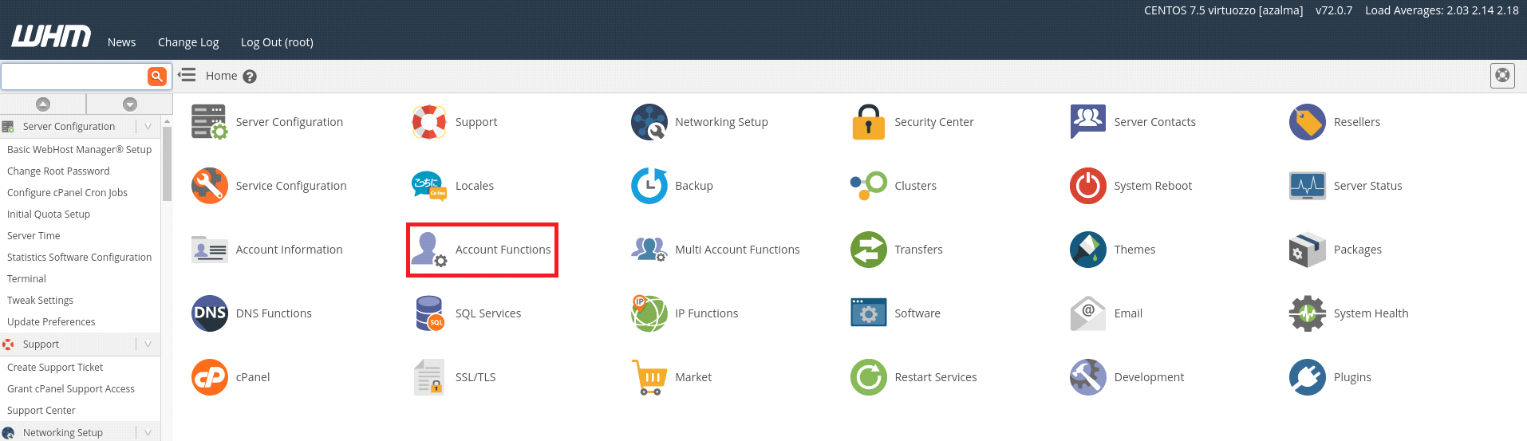The image size is (1527, 441).
Task: Open Tweak Settings in the sidebar
Action: pos(40,300)
